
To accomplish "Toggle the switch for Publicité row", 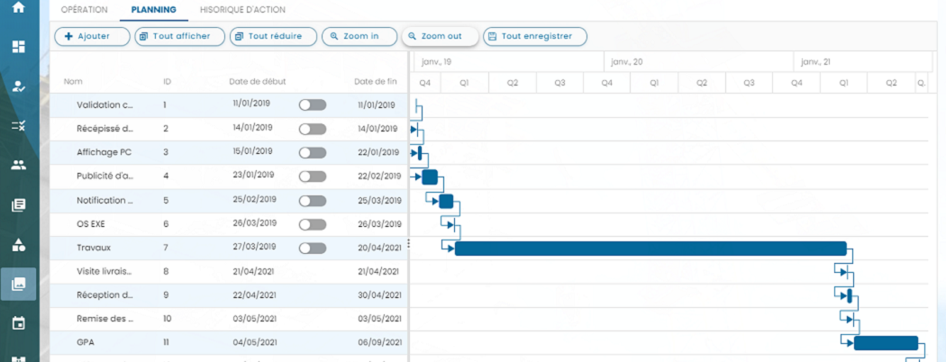I will [x=313, y=176].
